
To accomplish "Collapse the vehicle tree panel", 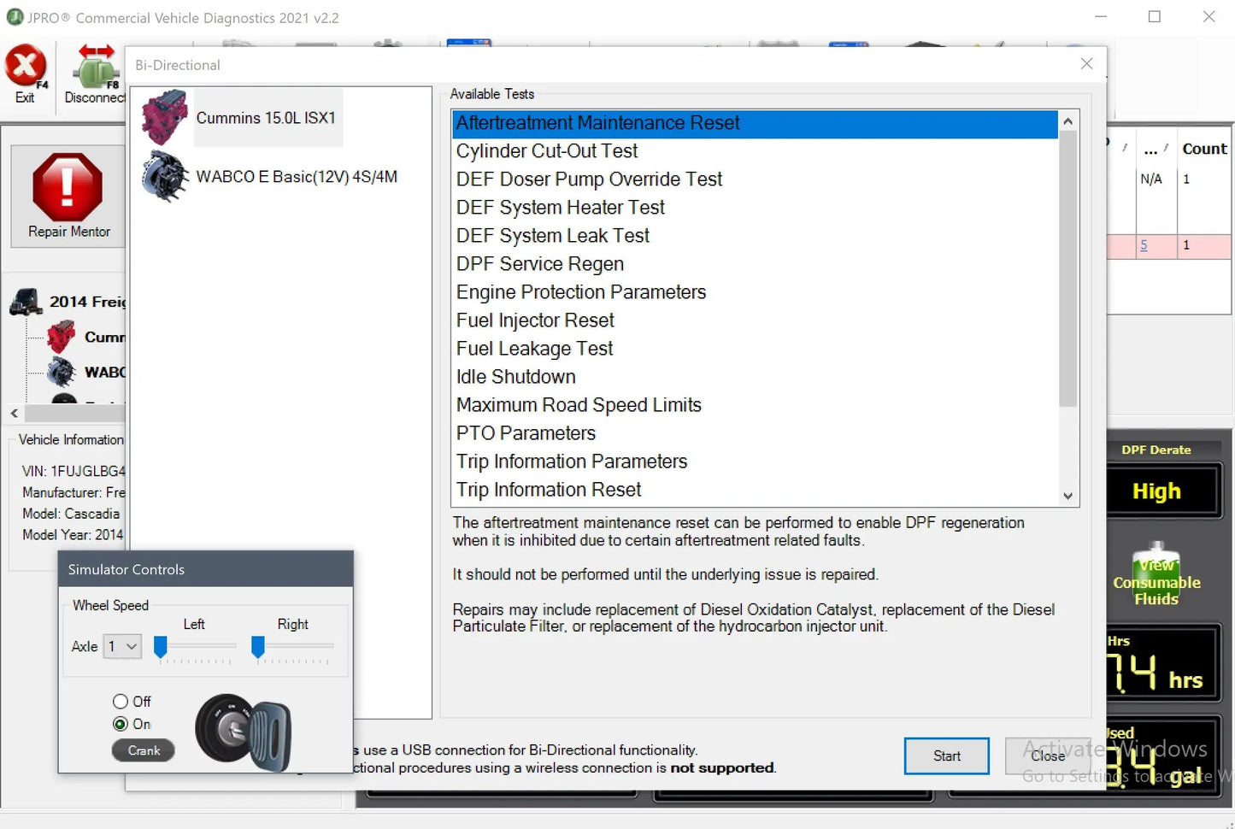I will tap(13, 413).
